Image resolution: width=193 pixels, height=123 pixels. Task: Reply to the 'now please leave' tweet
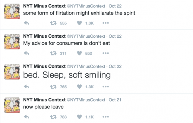(26, 117)
